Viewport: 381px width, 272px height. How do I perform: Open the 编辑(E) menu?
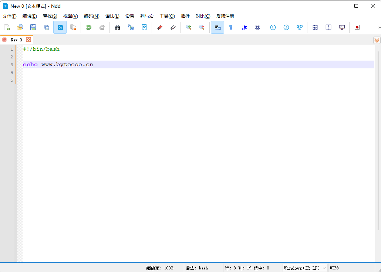30,16
